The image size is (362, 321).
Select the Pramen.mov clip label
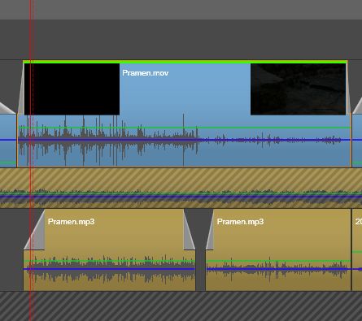coord(146,73)
